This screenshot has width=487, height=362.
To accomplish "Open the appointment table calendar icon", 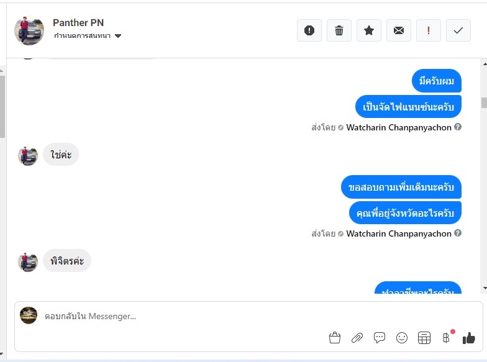I will coord(424,338).
